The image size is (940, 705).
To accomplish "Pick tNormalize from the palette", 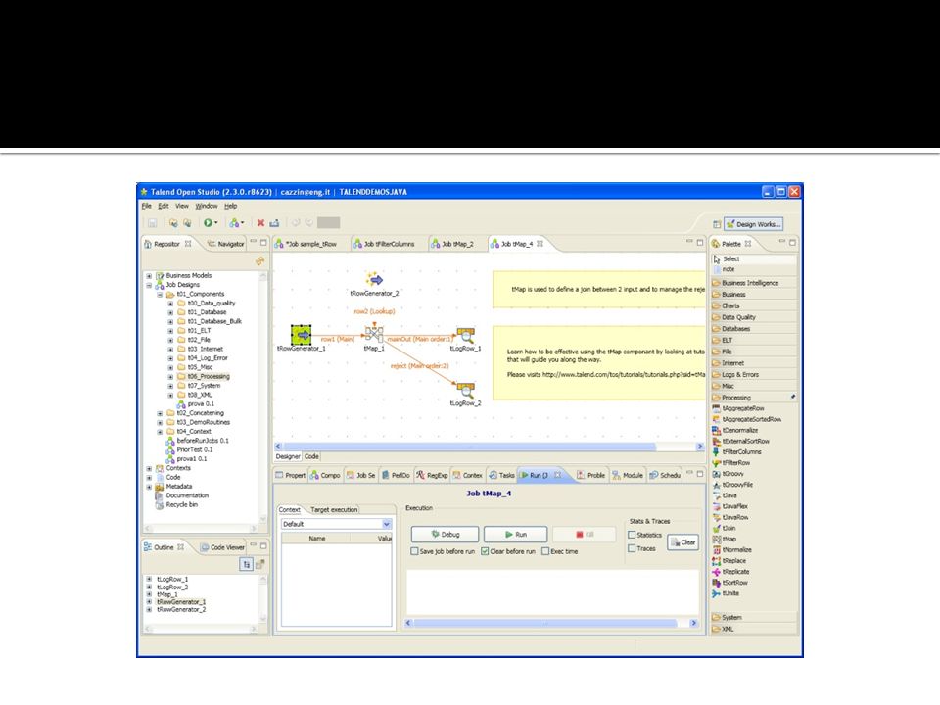I will [732, 549].
